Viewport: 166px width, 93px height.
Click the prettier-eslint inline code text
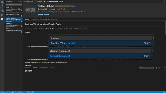[x=63, y=29]
